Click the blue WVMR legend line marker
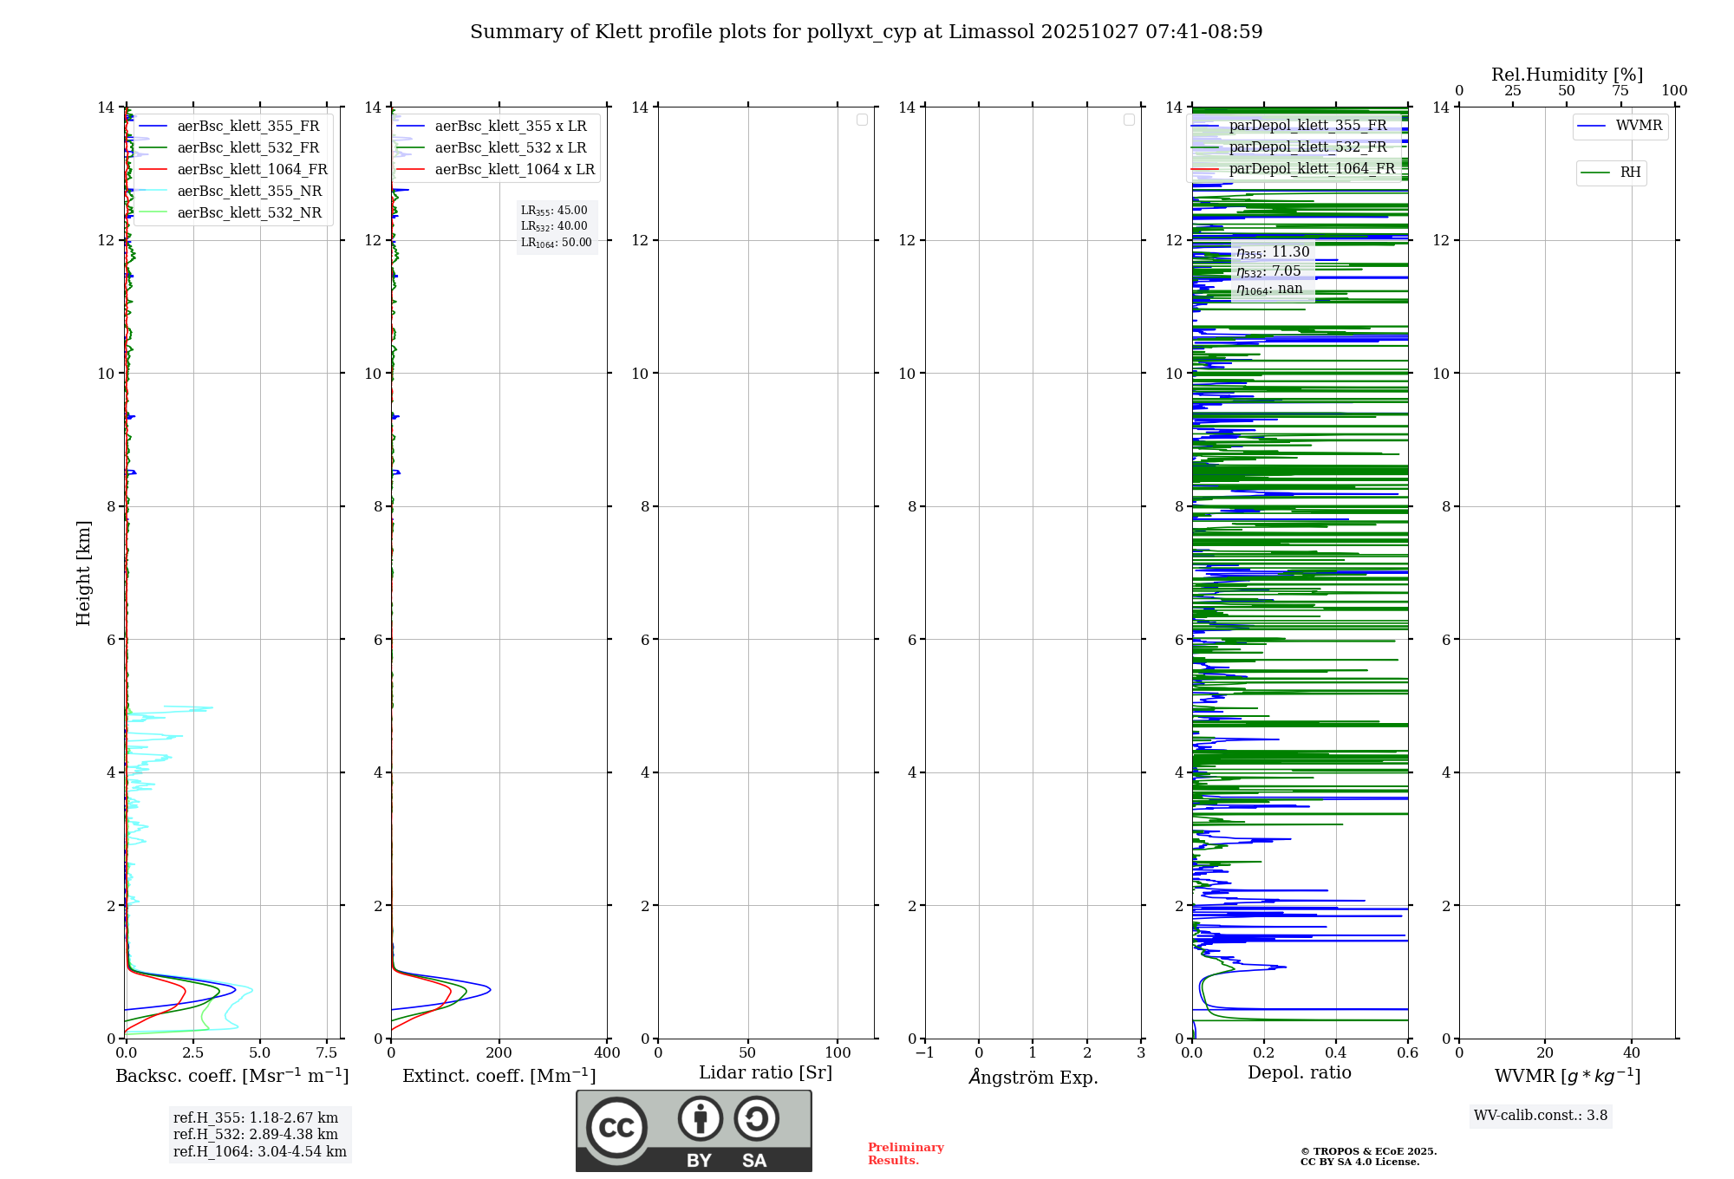The image size is (1734, 1179). point(1592,127)
